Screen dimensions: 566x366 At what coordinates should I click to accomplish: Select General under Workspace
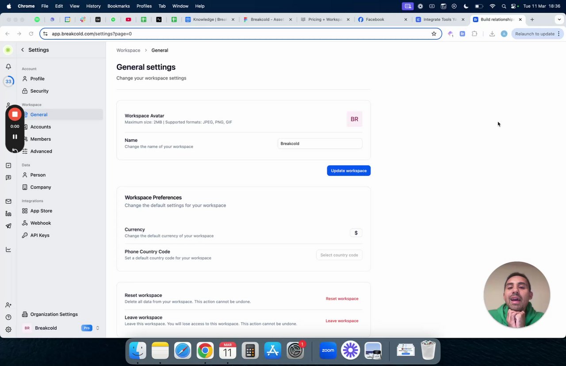pyautogui.click(x=62, y=114)
